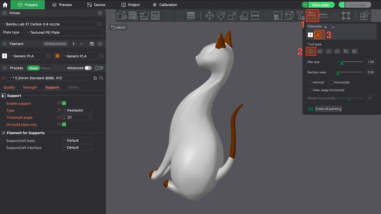Image resolution: width=381 pixels, height=214 pixels.
Task: Choose the Fill bucket tool type
Action: (346, 51)
